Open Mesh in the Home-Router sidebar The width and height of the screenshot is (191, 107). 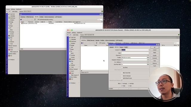[72, 49]
